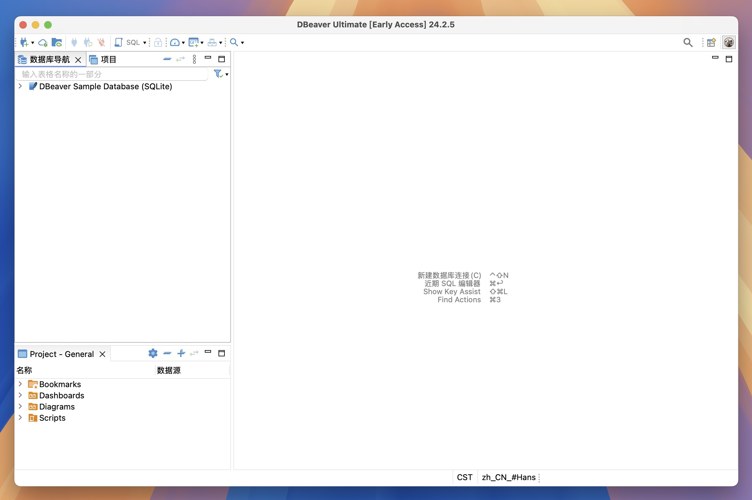Click the Find Actions hint text
Viewport: 752px width, 500px height.
pos(459,300)
